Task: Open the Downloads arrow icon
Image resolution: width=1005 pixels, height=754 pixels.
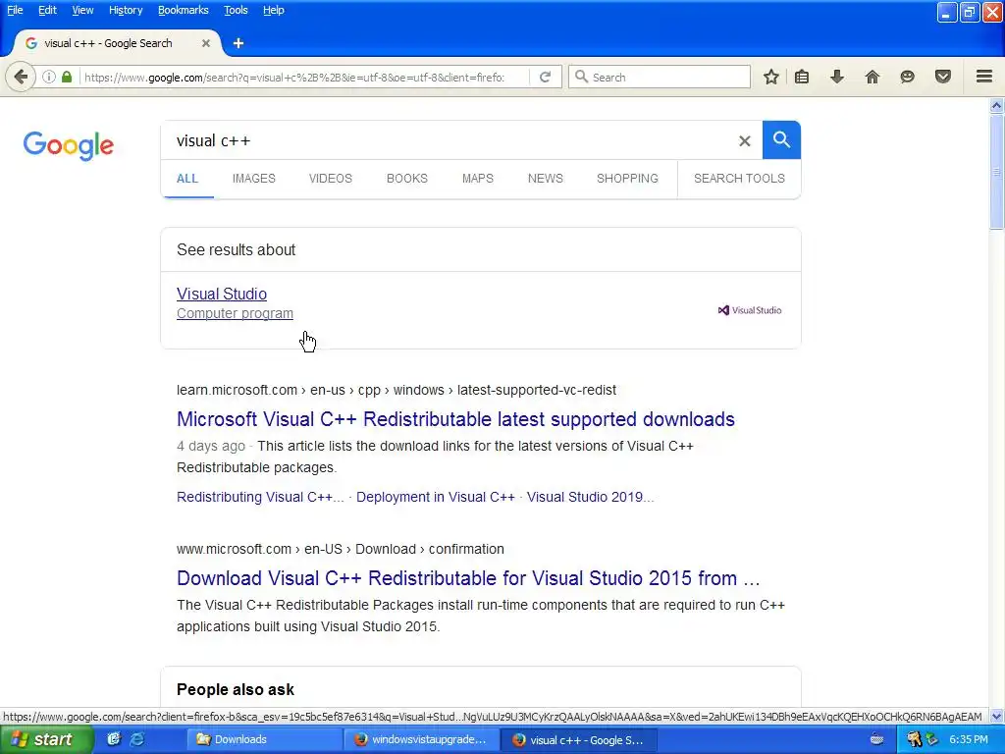Action: point(836,77)
